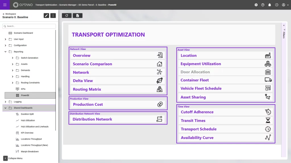This screenshot has width=291, height=163.
Task: Open notifications via the bell icon
Action: point(269,5)
